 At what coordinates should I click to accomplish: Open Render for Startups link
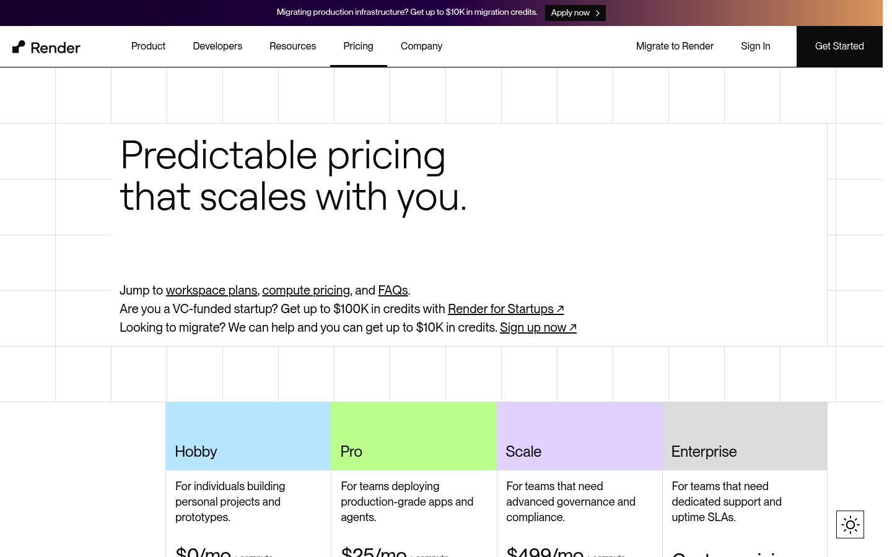505,309
